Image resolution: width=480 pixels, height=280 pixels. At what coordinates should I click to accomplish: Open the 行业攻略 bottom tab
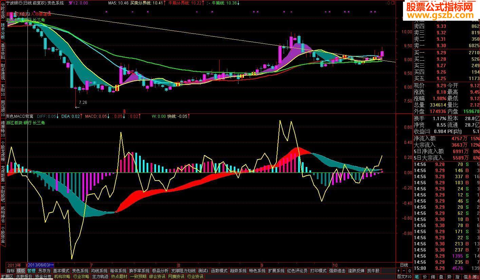point(81,277)
